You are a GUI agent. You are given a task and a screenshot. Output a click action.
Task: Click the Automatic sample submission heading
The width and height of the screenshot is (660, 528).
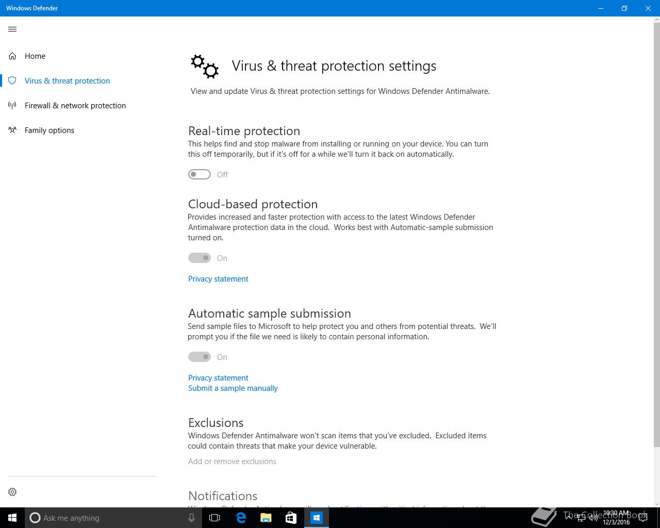pyautogui.click(x=269, y=313)
